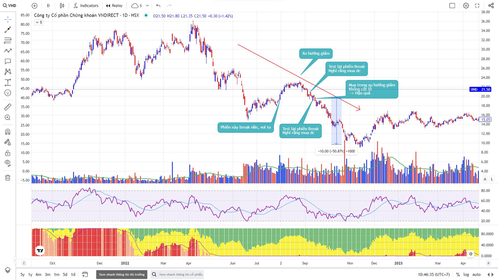Set date range to 3m
Screen dimensions: 498x280
point(47,275)
